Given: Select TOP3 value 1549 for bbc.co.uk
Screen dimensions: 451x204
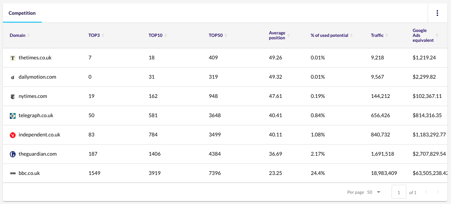Looking at the screenshot, I should tap(94, 173).
